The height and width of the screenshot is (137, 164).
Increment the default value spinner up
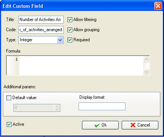click(57, 106)
